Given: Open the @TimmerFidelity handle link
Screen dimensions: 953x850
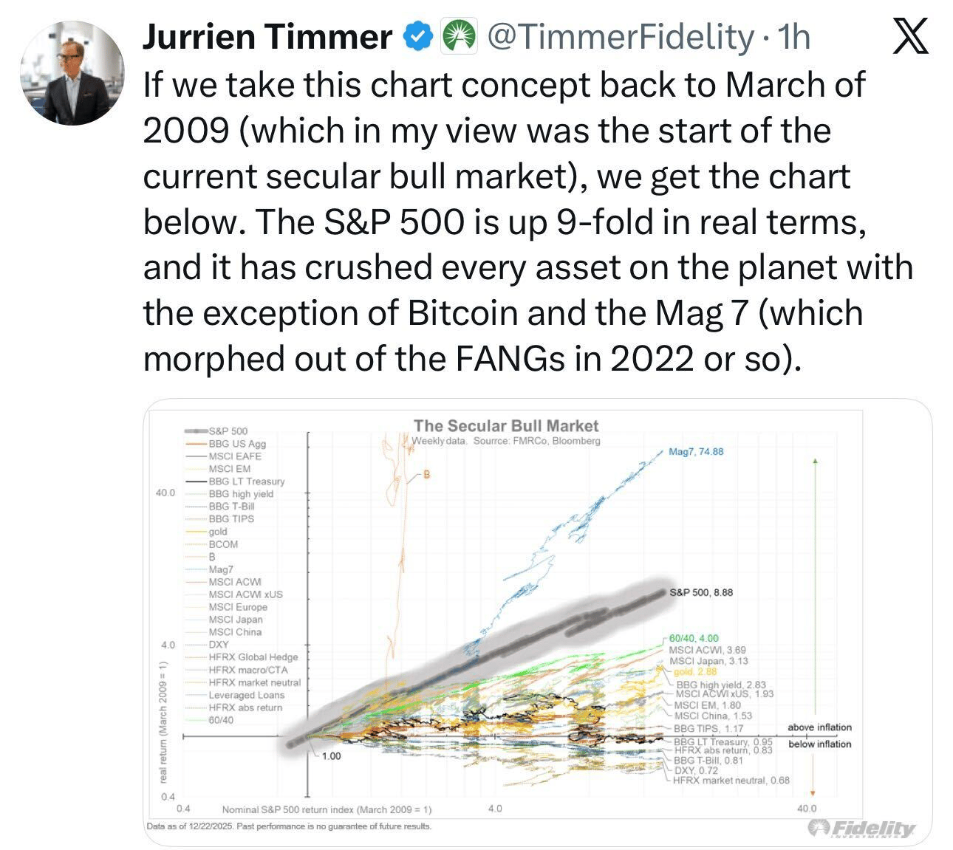Looking at the screenshot, I should (x=615, y=37).
